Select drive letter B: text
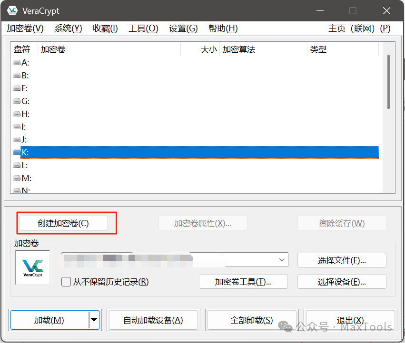This screenshot has width=405, height=343. click(x=25, y=76)
